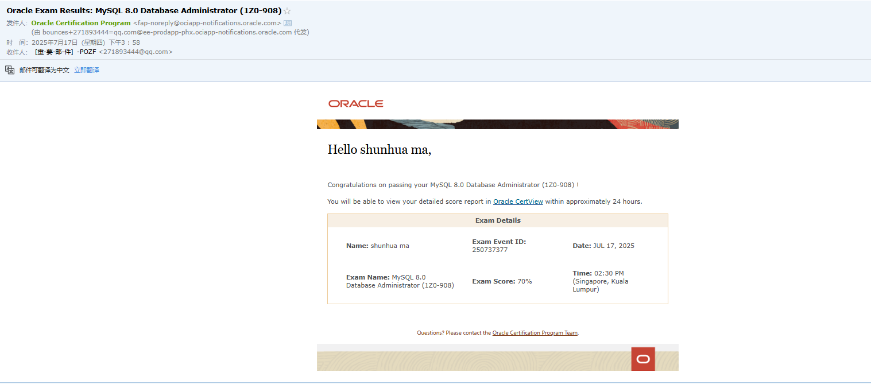
Task: Click sender address fap-noreply@ociapp-notifications.oracle.com
Action: pyautogui.click(x=207, y=23)
